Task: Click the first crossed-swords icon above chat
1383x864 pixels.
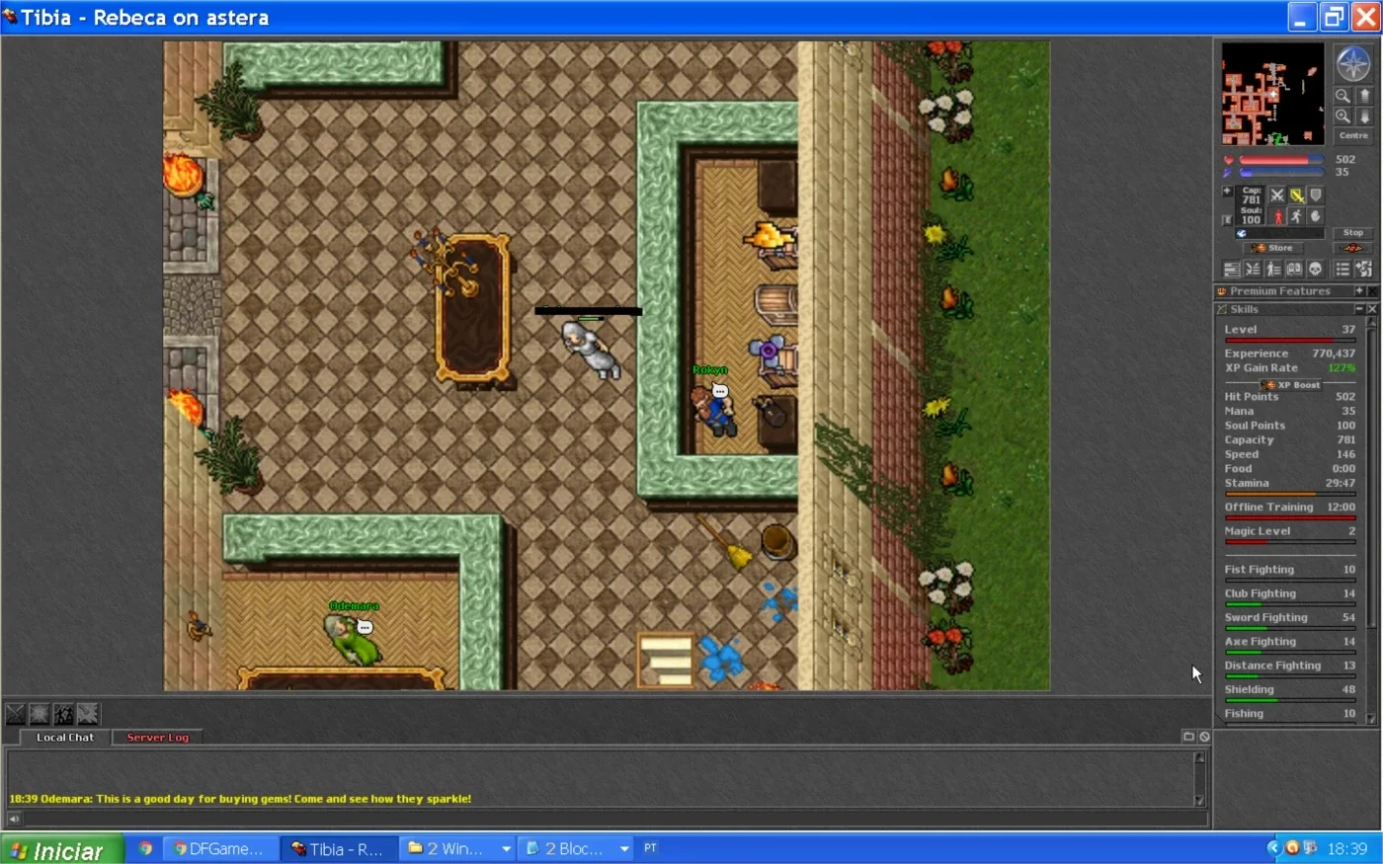Action: tap(16, 714)
